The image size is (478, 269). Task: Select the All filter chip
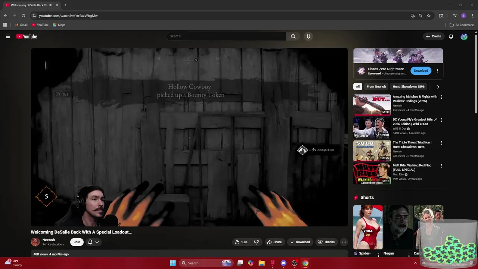(358, 87)
